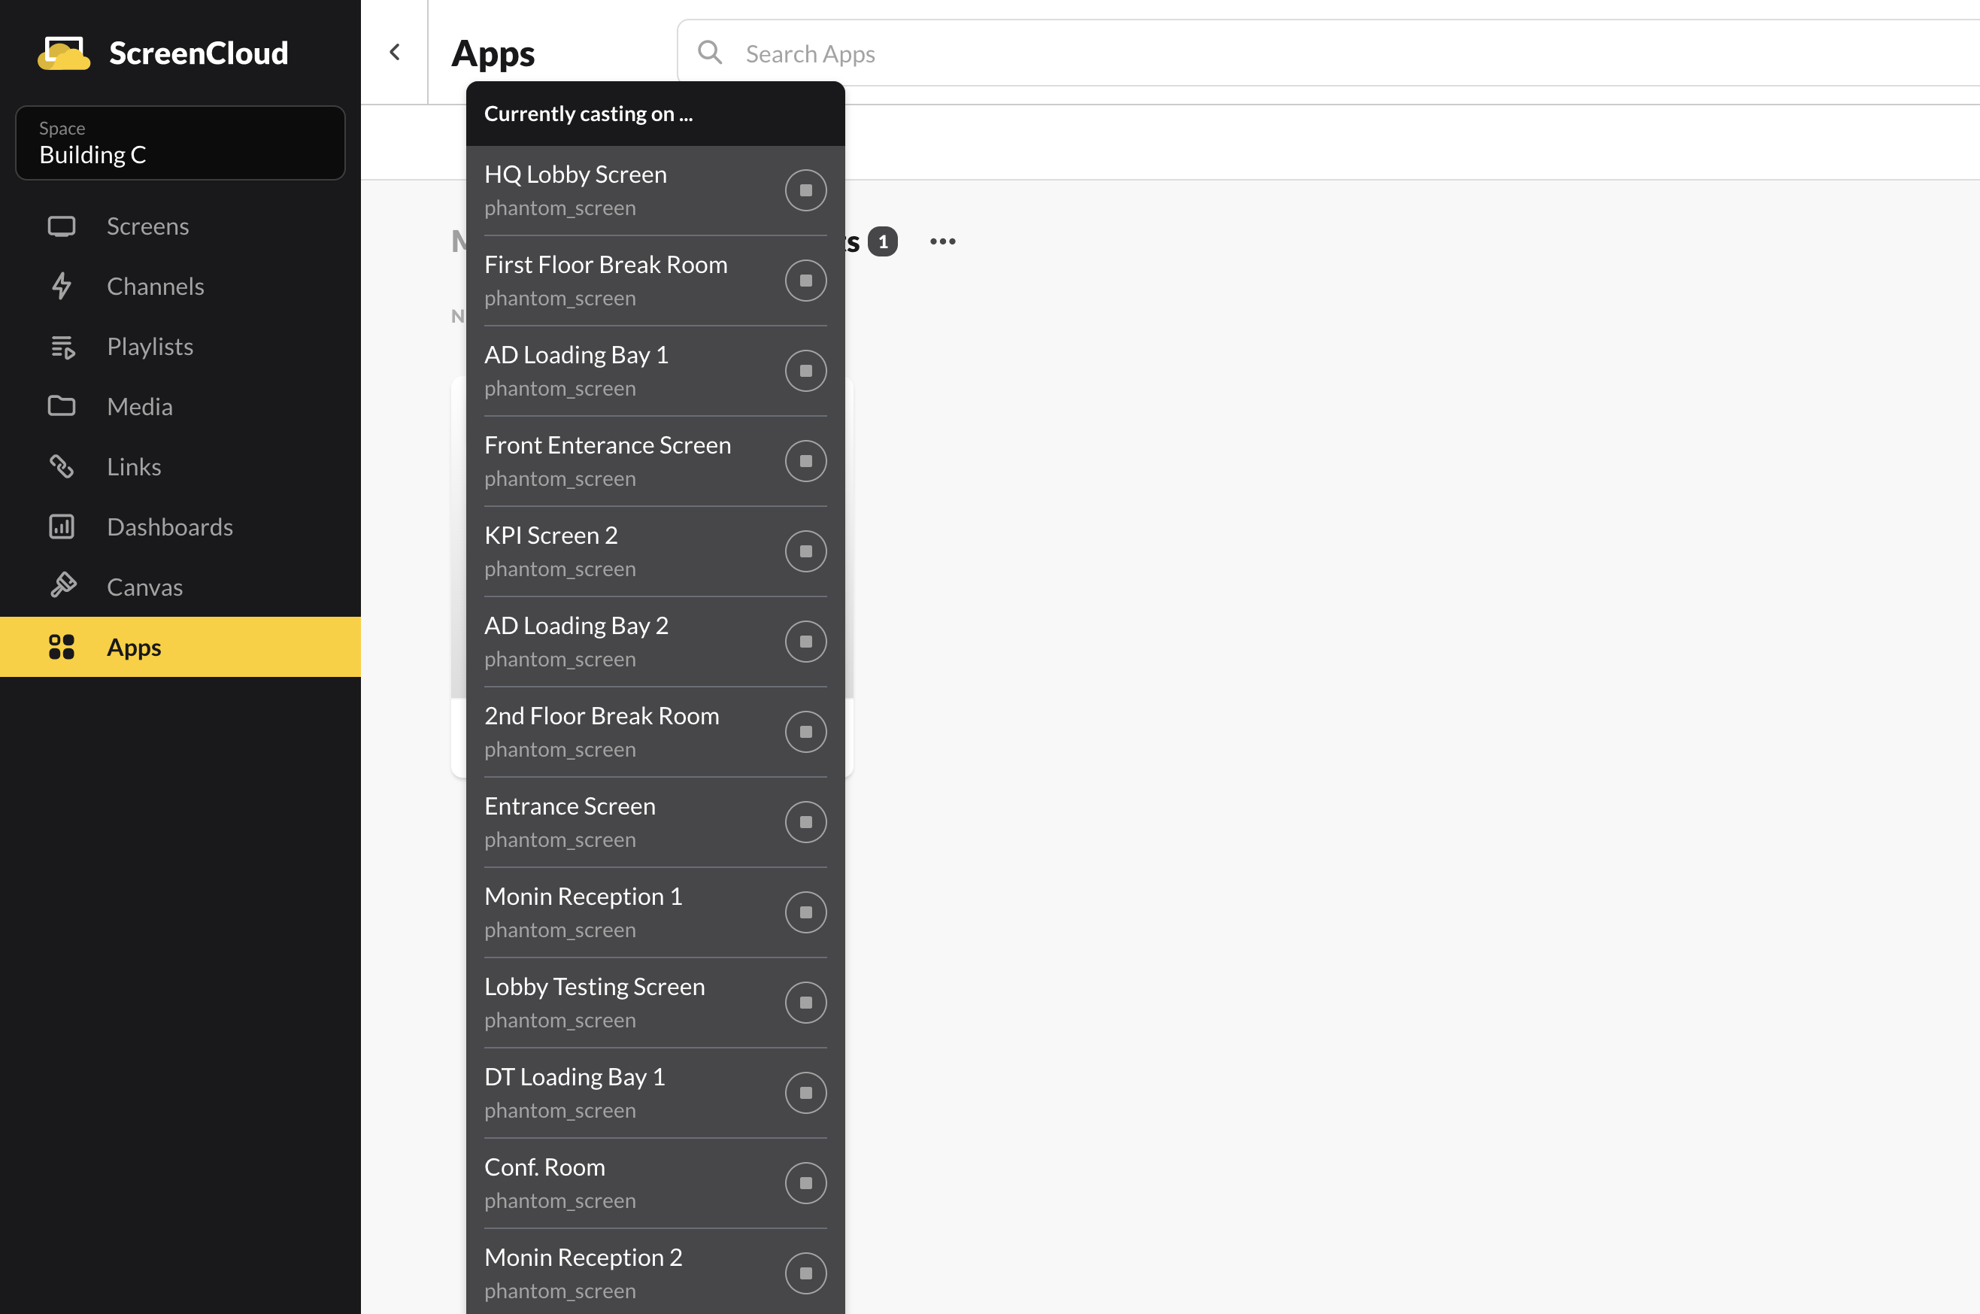Go to Screens in sidebar
1980x1314 pixels.
tap(180, 226)
